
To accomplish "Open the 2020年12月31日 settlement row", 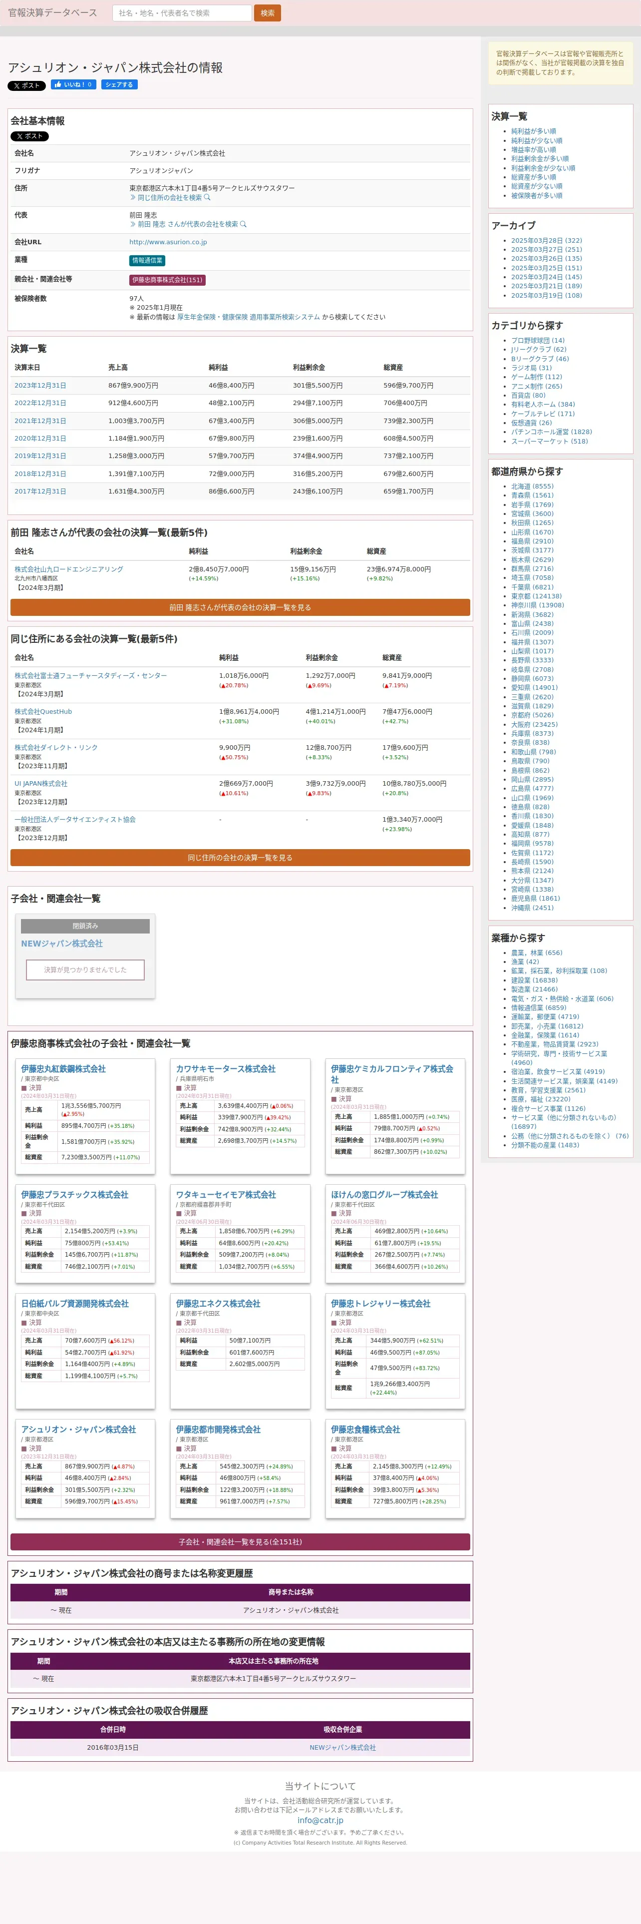I will (40, 439).
